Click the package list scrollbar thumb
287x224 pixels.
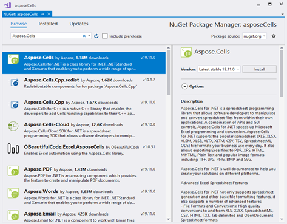168,72
